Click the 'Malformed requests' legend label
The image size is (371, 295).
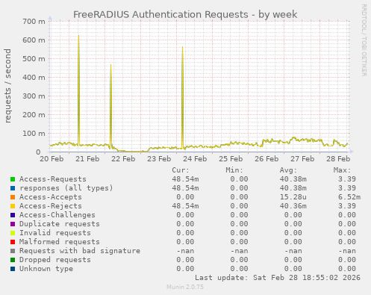[60, 242]
